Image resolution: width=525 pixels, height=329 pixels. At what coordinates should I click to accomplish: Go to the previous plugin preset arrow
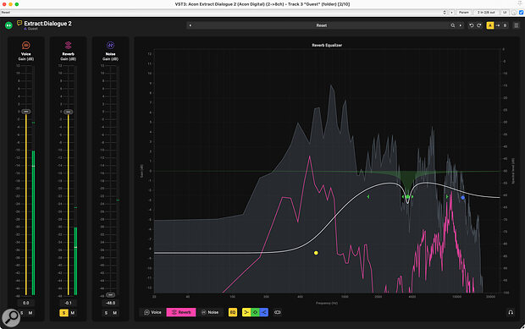(191, 25)
